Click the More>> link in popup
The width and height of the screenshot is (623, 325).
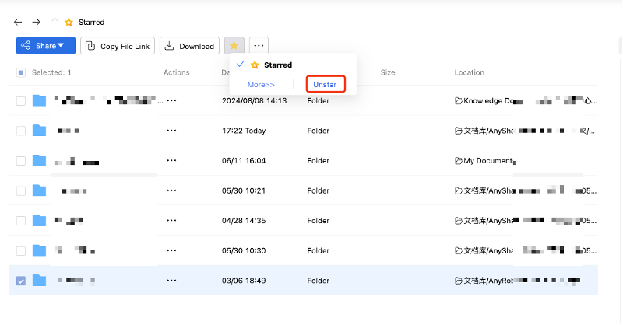(x=261, y=84)
